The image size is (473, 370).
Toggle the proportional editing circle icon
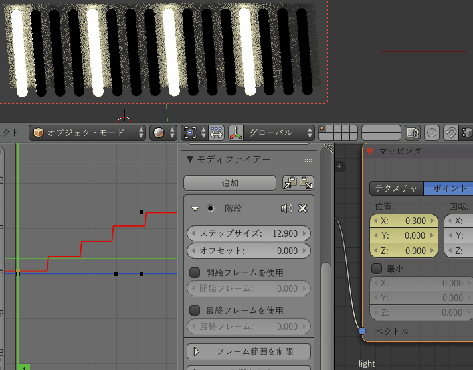click(432, 133)
